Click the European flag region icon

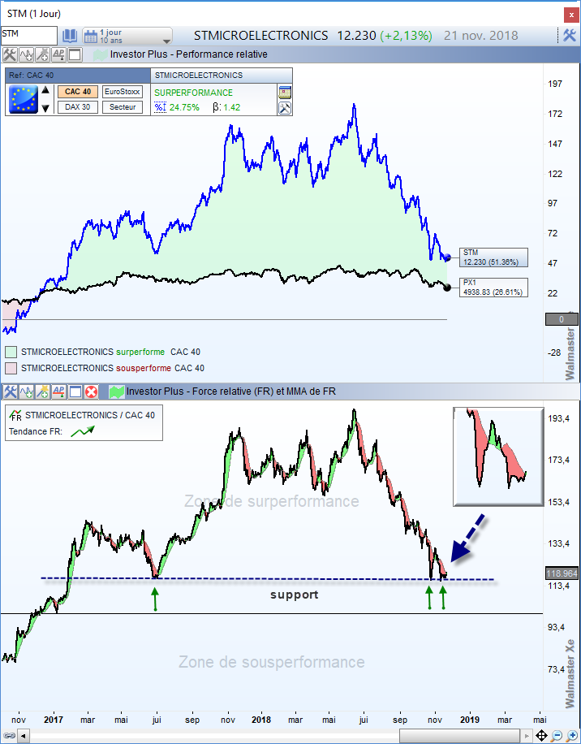(x=24, y=99)
